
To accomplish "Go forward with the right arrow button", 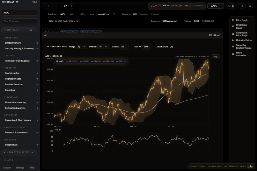I will click(x=57, y=6).
